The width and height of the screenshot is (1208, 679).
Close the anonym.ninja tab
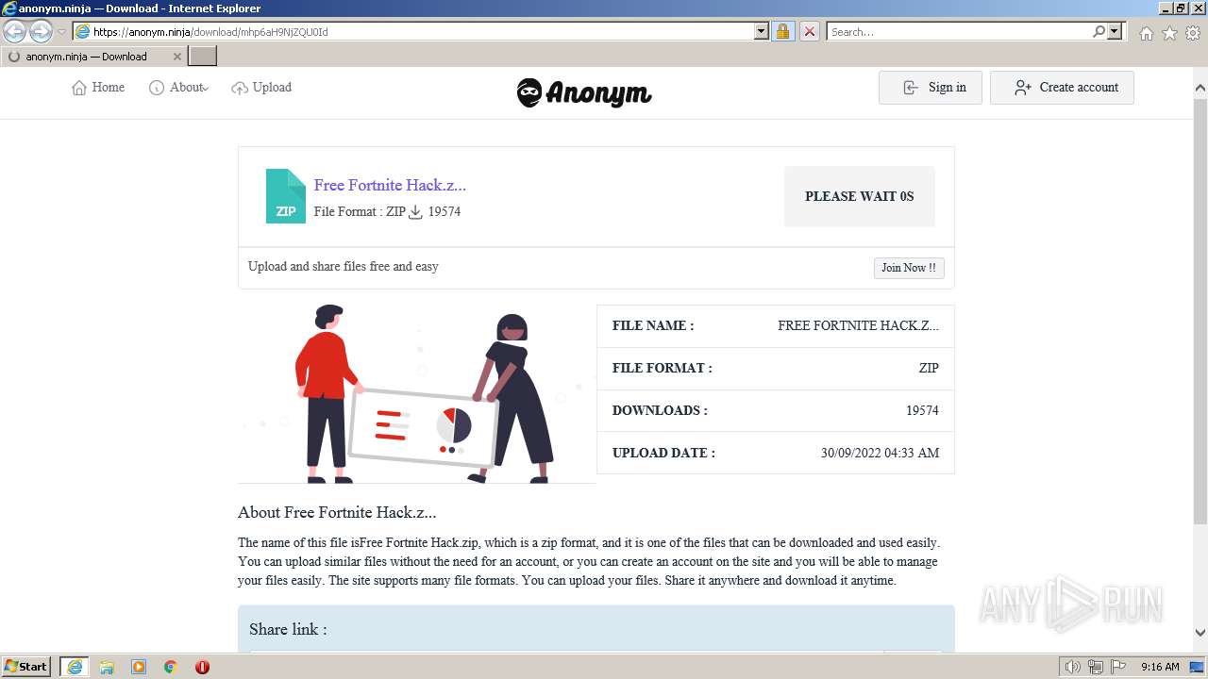point(176,57)
